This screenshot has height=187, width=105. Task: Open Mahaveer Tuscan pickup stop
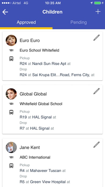pos(46,171)
